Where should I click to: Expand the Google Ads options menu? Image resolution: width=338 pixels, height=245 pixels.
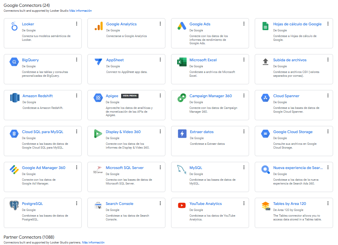pyautogui.click(x=244, y=24)
